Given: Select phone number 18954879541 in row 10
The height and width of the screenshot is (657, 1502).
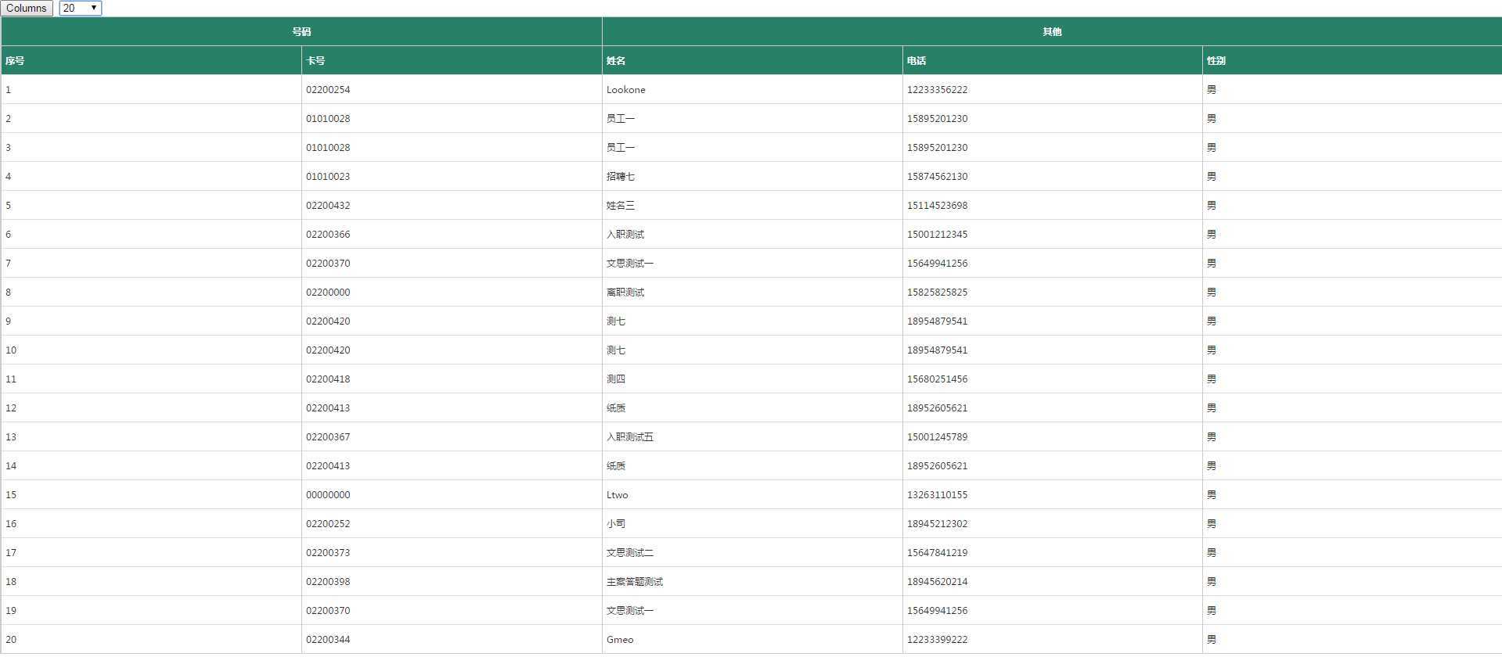Looking at the screenshot, I should (x=937, y=350).
